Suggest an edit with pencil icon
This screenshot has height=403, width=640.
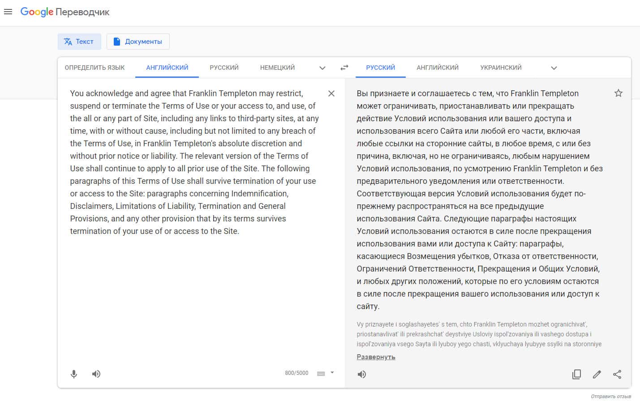(x=597, y=374)
